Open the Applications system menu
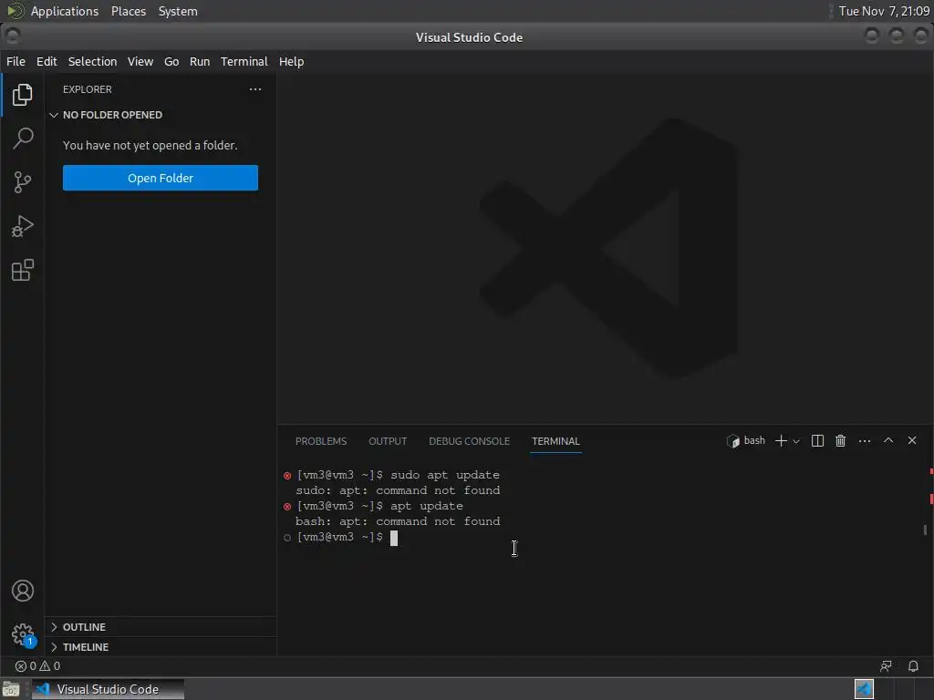This screenshot has width=934, height=700. tap(65, 11)
